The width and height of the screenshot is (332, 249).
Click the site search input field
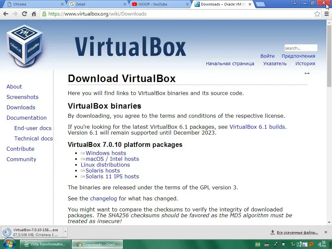click(301, 48)
